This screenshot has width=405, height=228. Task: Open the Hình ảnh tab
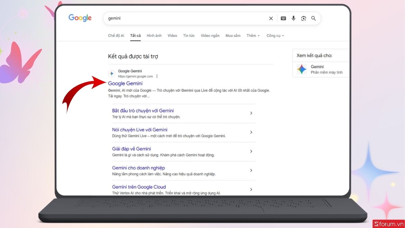(154, 35)
